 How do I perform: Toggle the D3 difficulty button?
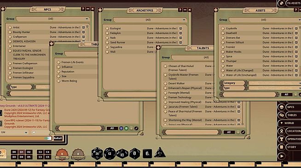pyautogui.click(x=14, y=157)
